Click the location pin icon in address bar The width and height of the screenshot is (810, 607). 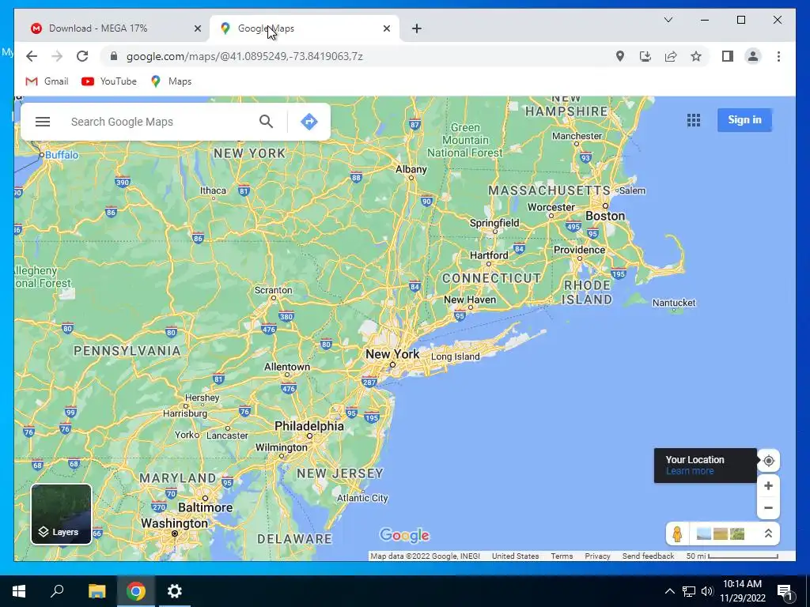[x=620, y=56]
